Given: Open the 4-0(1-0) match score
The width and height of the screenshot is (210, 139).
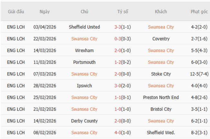Looking at the screenshot, I should pos(123,133).
